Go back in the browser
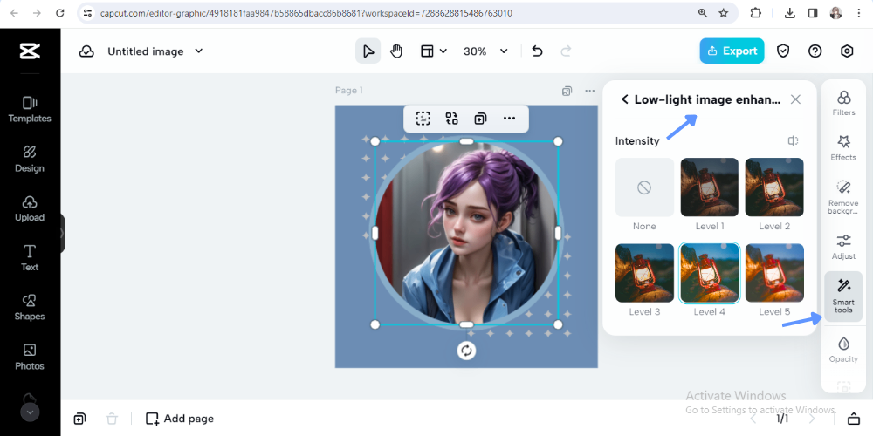The height and width of the screenshot is (436, 873). coord(15,13)
